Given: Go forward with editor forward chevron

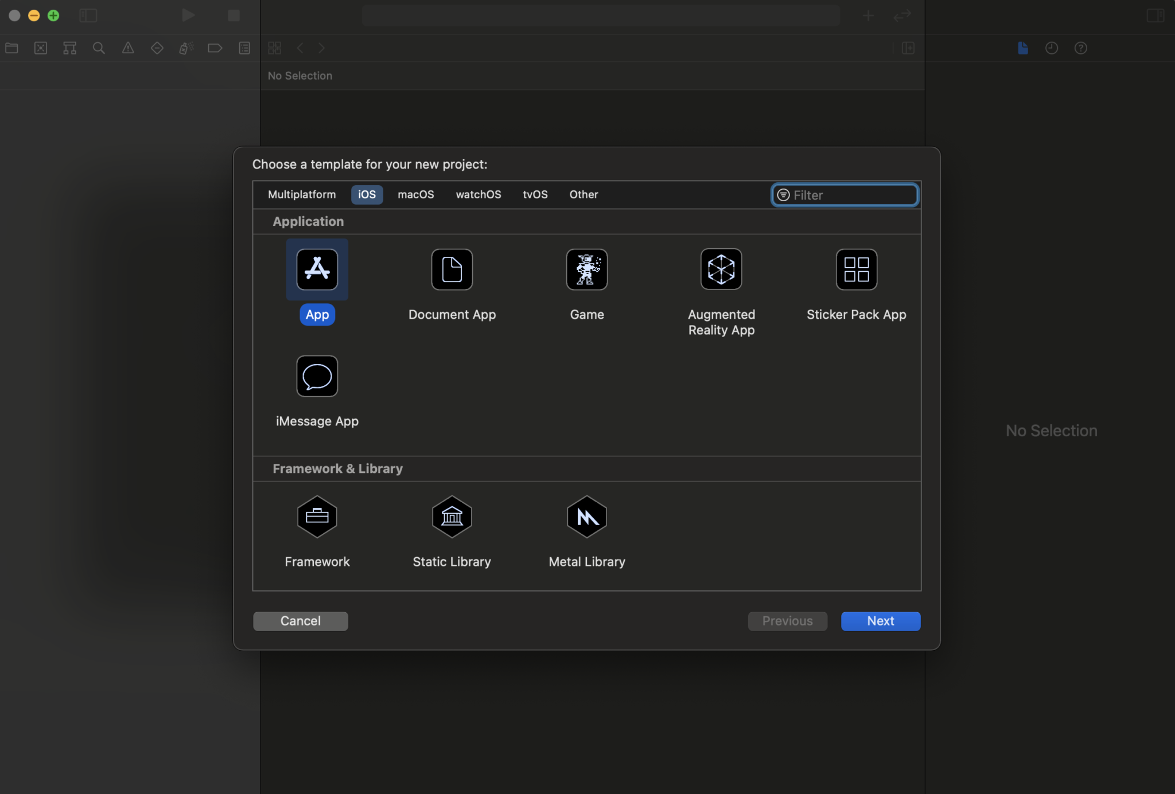Looking at the screenshot, I should (322, 48).
